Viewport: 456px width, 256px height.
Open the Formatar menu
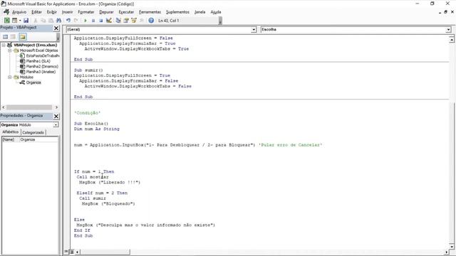pos(85,12)
